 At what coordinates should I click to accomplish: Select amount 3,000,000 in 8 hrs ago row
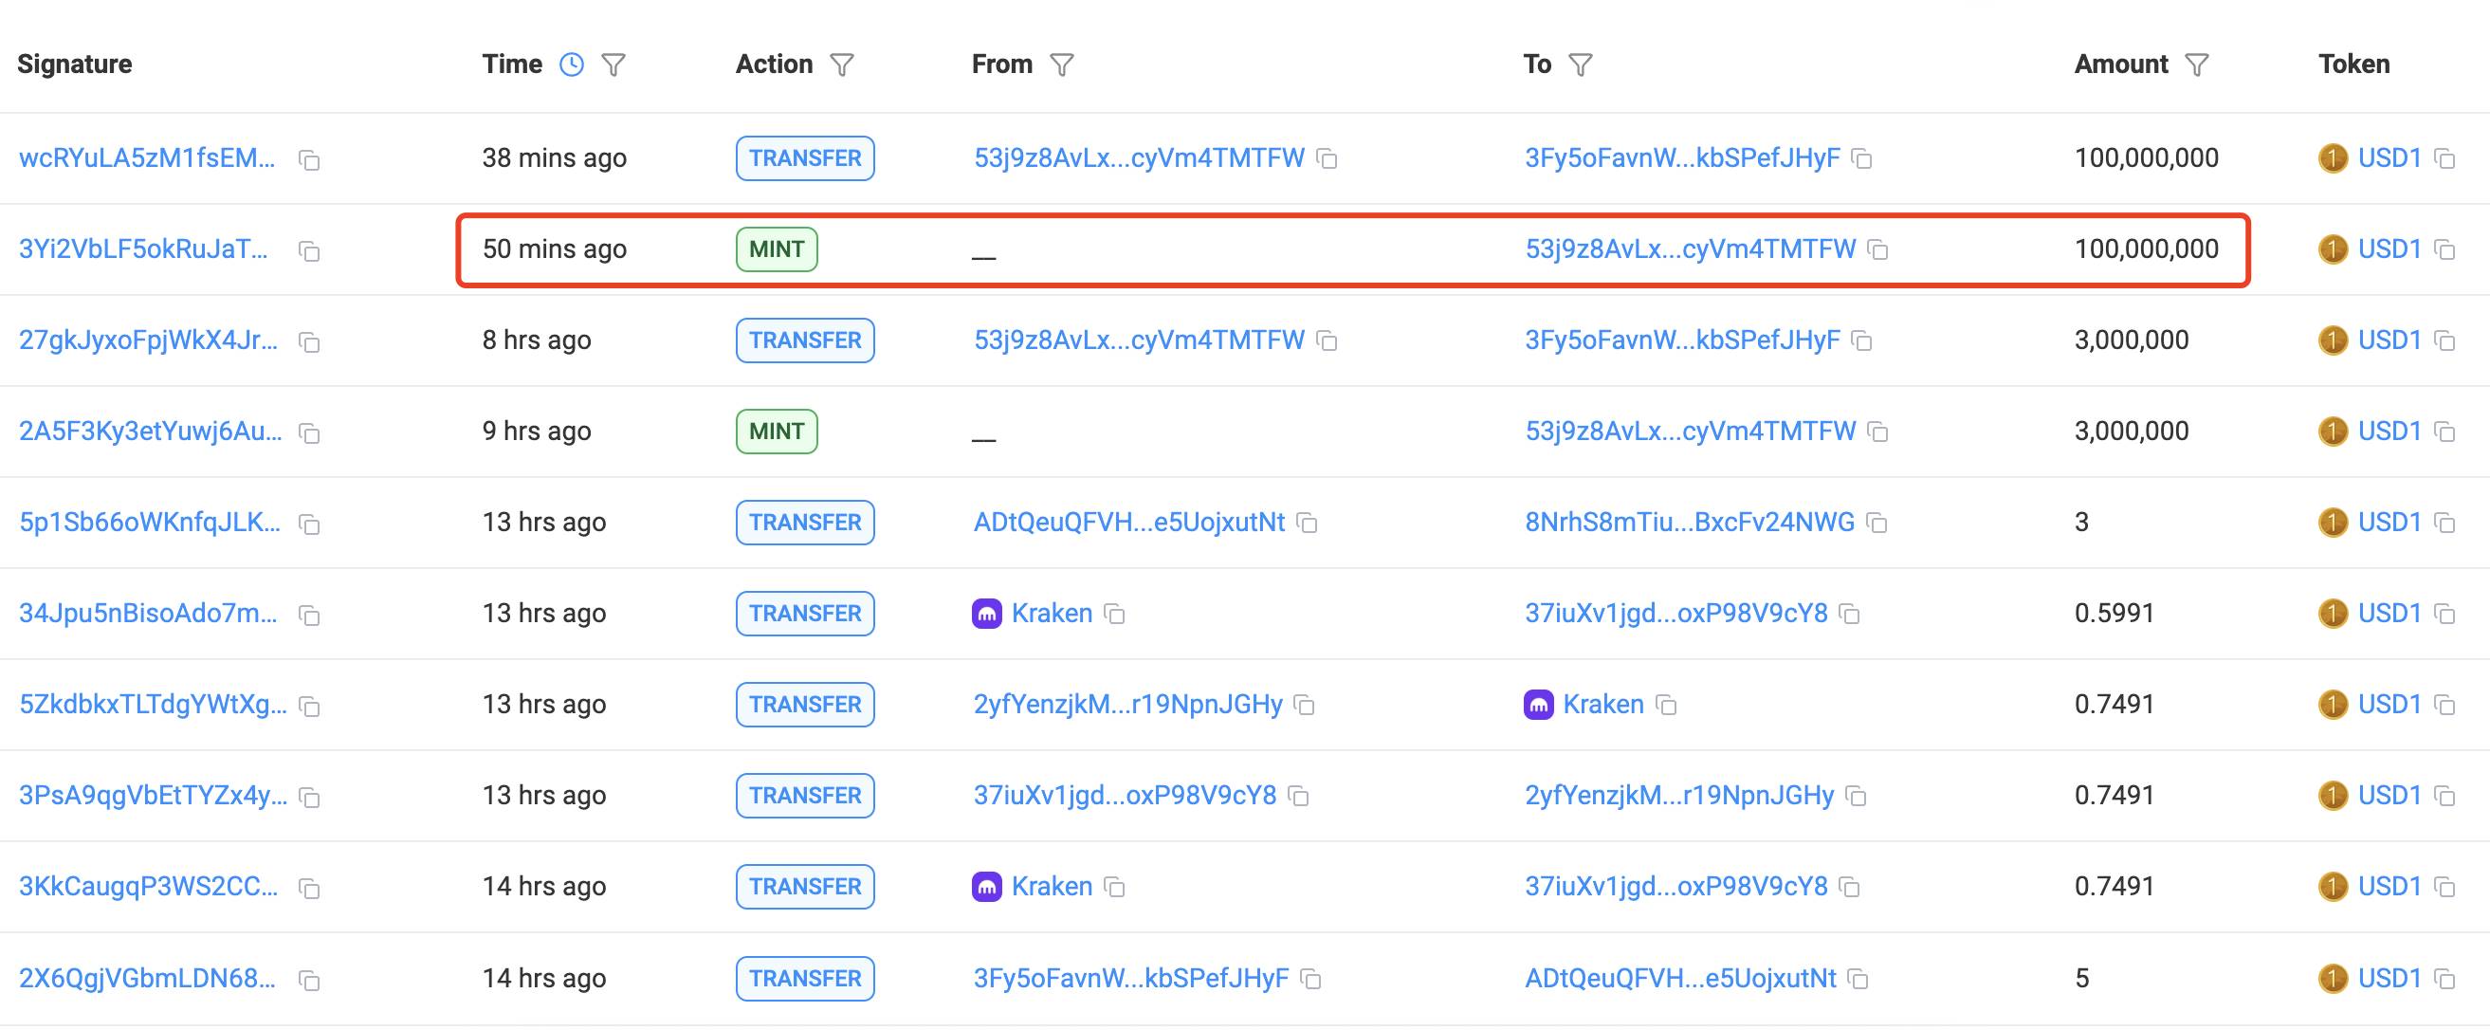[x=2132, y=340]
